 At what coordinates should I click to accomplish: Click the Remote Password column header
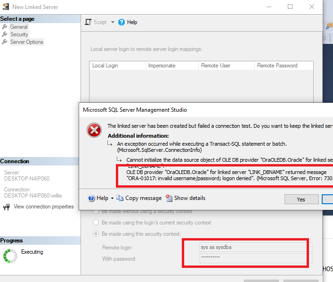pyautogui.click(x=284, y=66)
